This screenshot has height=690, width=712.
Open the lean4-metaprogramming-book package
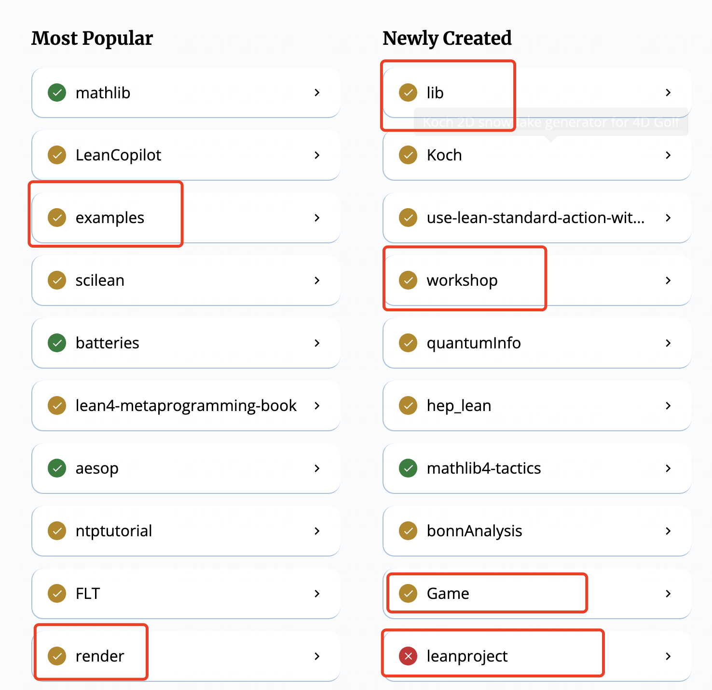(x=186, y=406)
